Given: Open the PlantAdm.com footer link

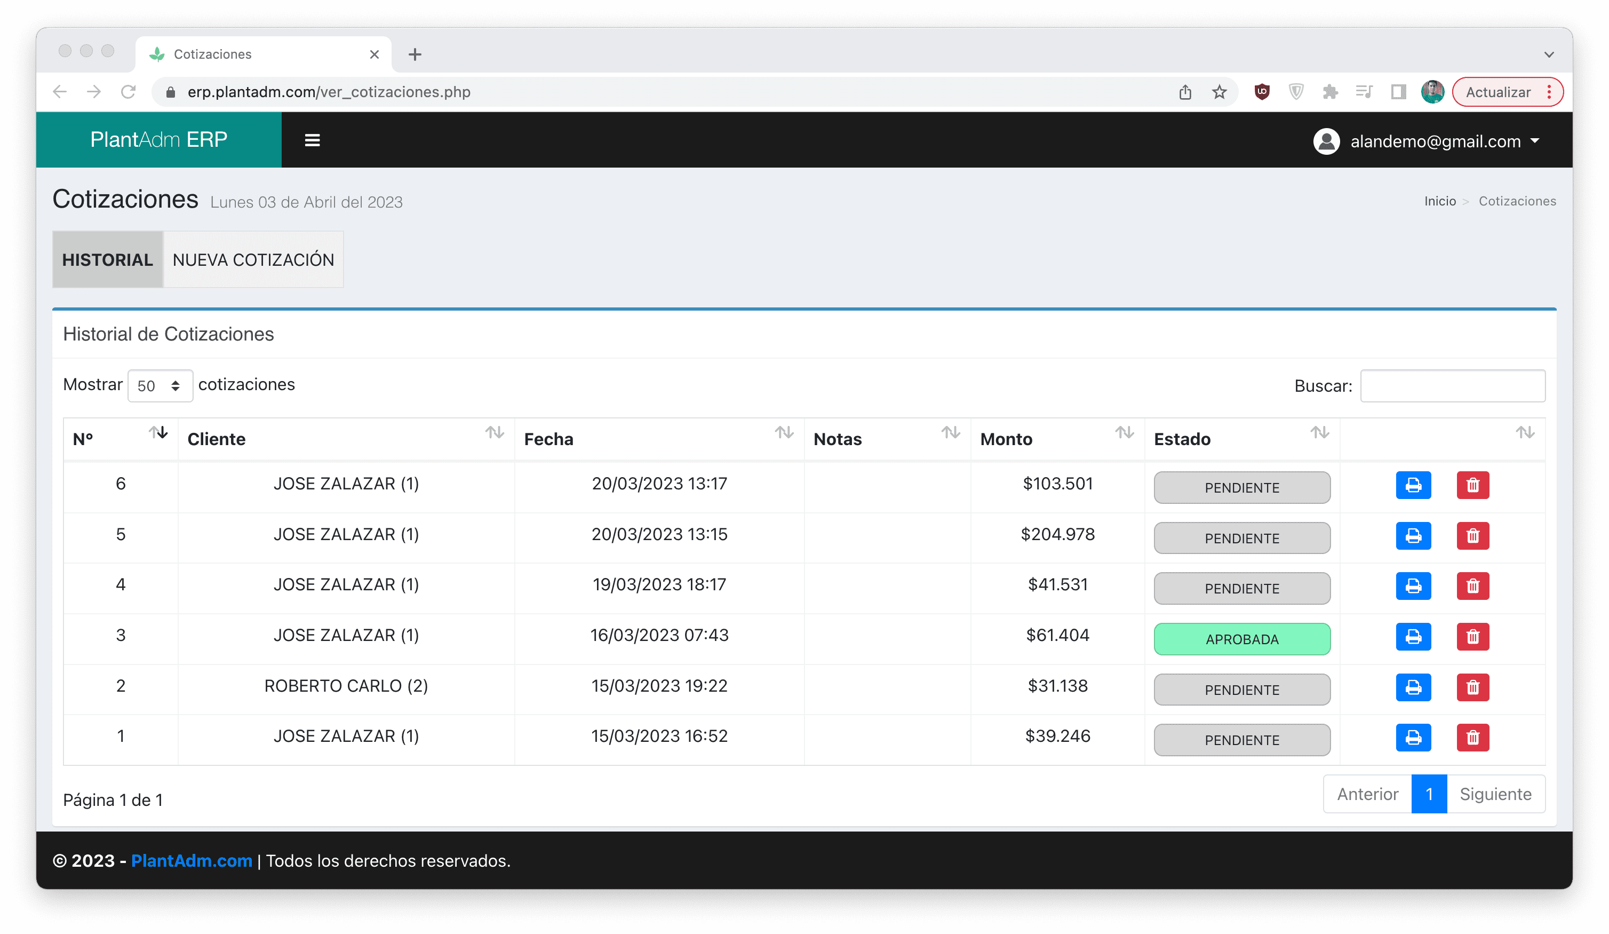Looking at the screenshot, I should coord(192,860).
